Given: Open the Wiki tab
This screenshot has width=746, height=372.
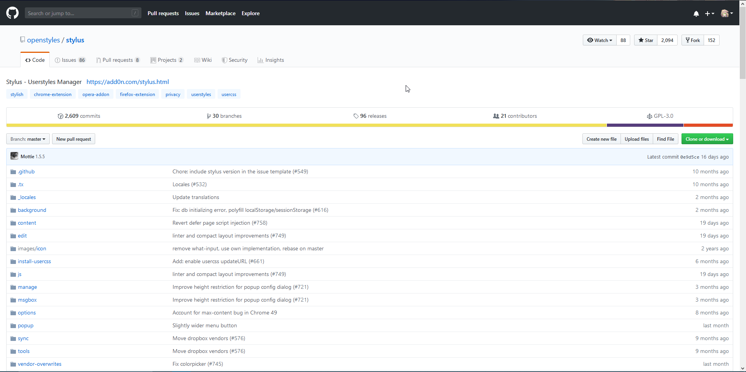Looking at the screenshot, I should (203, 60).
